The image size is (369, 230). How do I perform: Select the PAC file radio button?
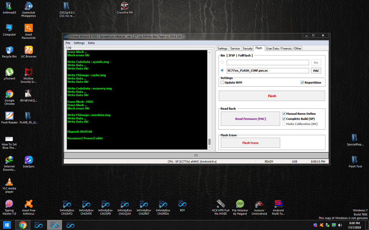(x=222, y=70)
